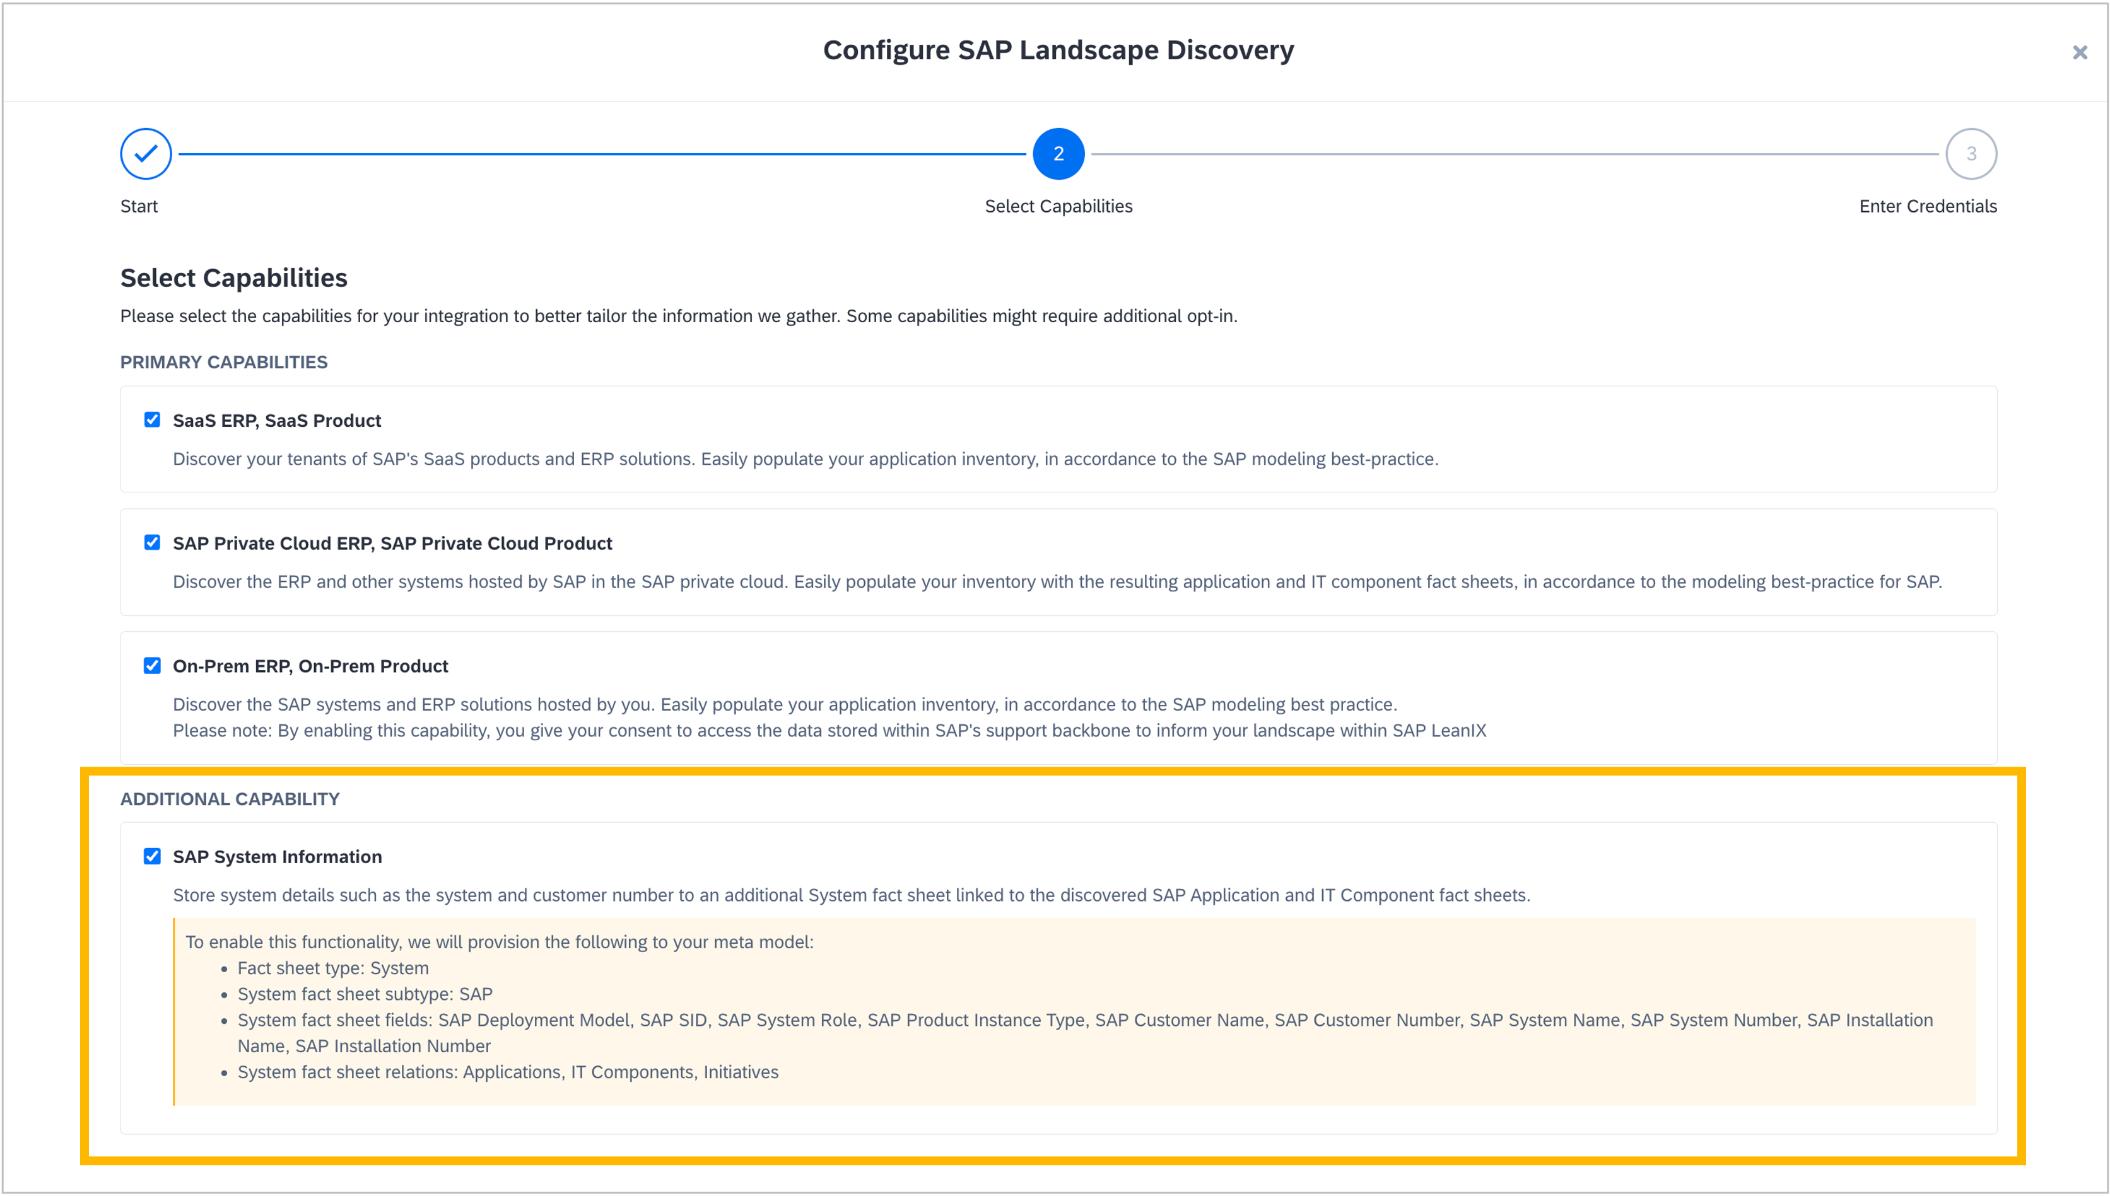Click the 'System fact sheet fields' bullet
2110x1196 pixels.
coord(1084,1033)
